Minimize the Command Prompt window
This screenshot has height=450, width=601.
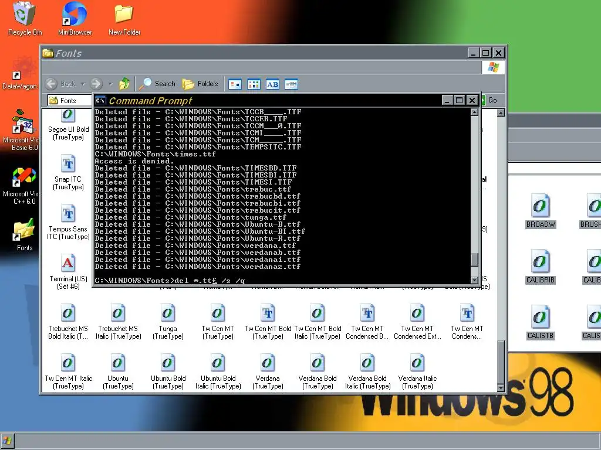coord(447,100)
